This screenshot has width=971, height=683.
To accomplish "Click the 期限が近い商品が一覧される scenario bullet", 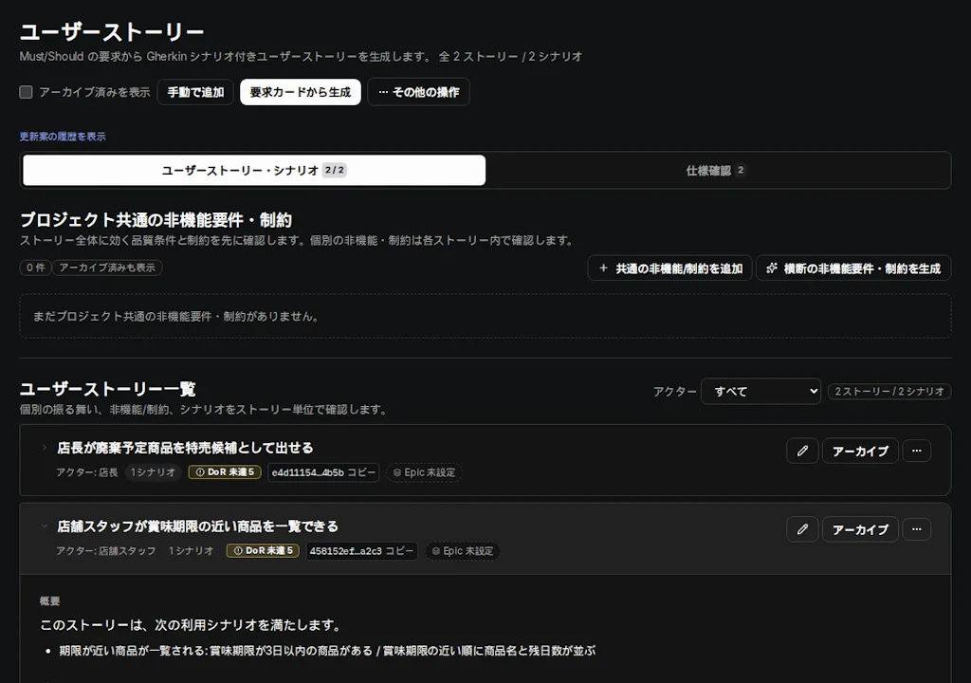I will (327, 651).
